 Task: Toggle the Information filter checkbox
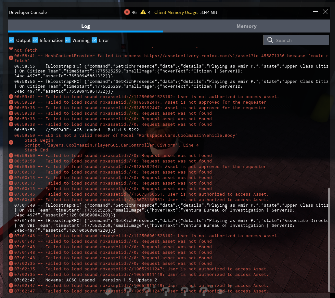[35, 40]
